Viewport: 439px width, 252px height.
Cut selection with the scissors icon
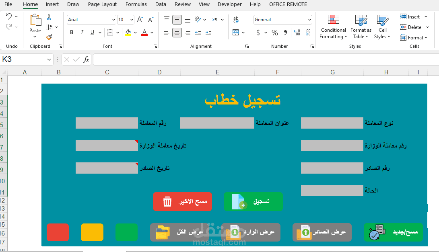point(49,17)
